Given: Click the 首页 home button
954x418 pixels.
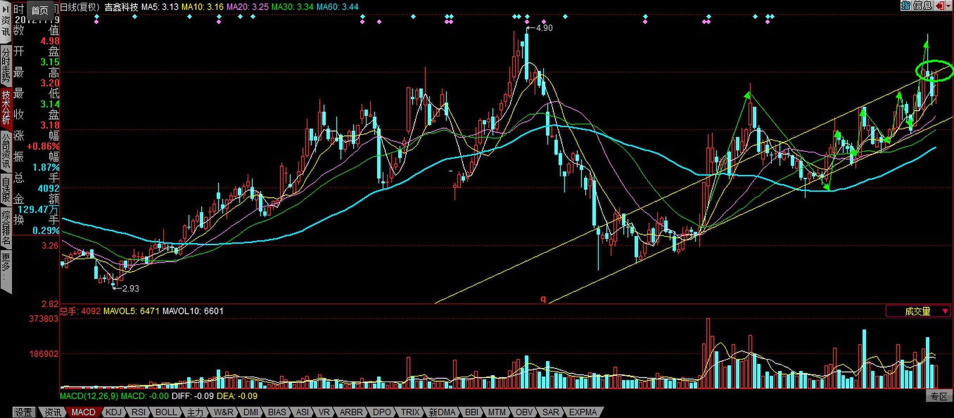Looking at the screenshot, I should (39, 10).
